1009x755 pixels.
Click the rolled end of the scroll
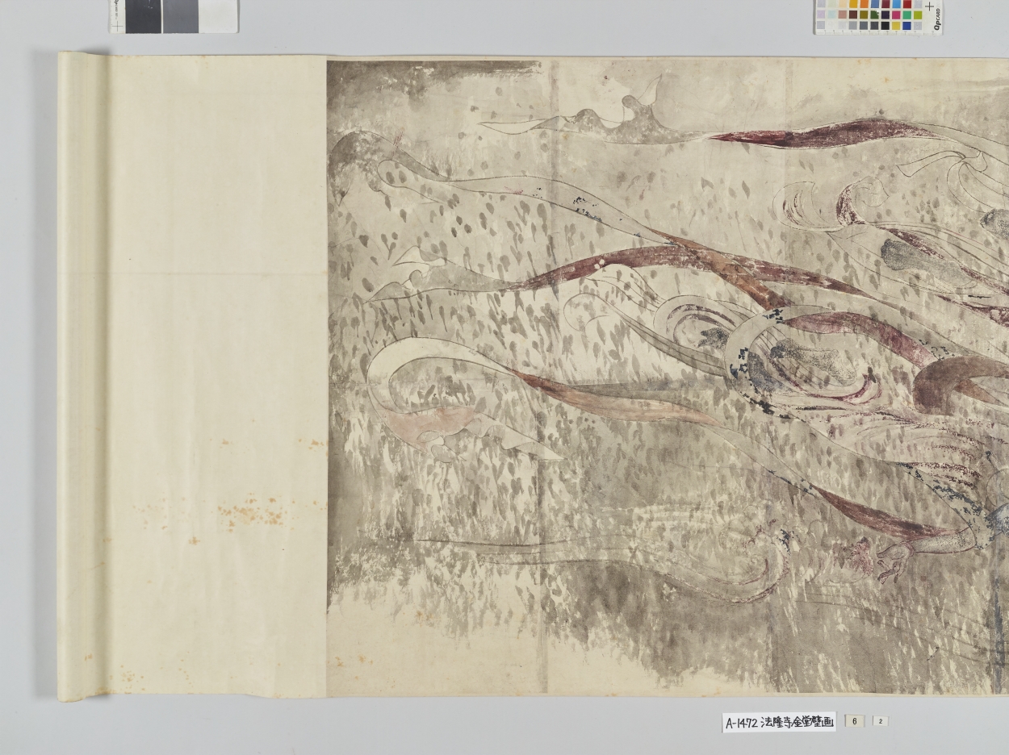83,375
